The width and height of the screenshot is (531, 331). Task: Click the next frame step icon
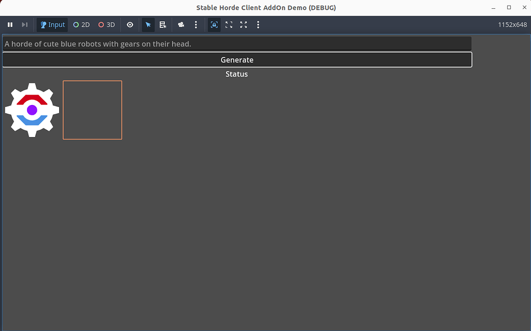[24, 24]
